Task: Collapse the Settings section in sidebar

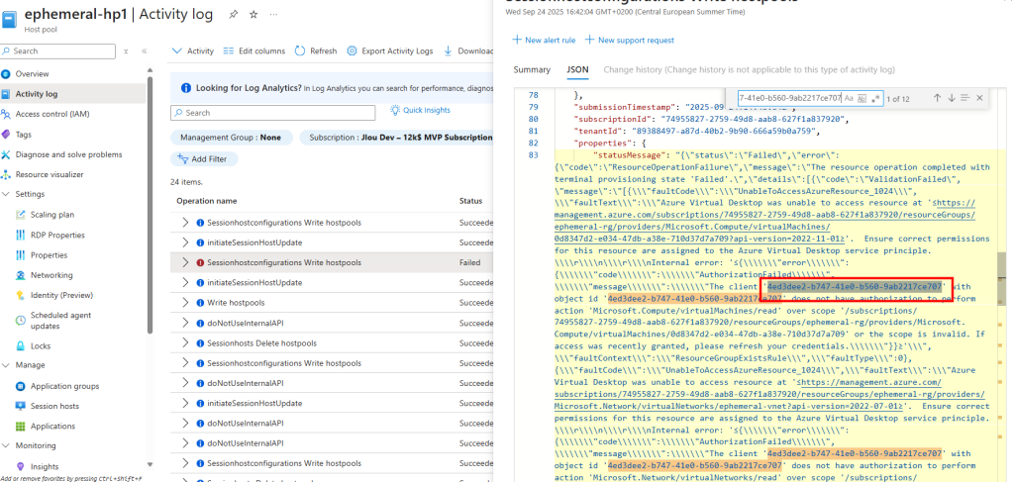Action: (7, 194)
